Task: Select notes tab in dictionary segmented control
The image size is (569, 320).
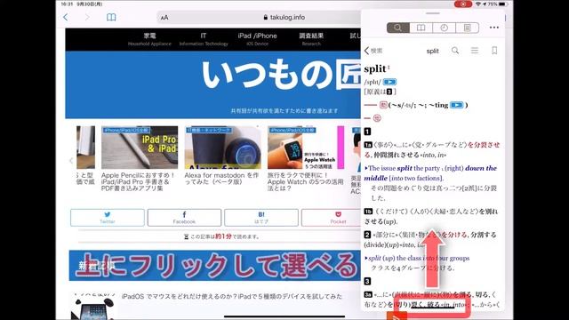Action: coord(468,28)
